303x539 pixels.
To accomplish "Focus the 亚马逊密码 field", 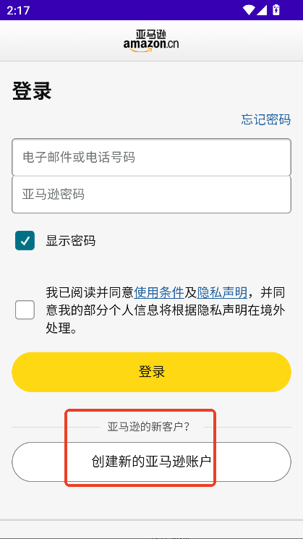I will click(x=152, y=195).
